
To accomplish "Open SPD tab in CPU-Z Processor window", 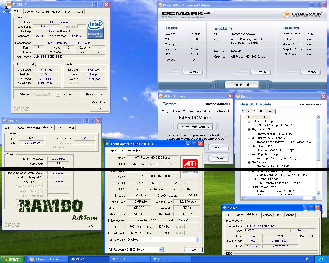I will point(67,12).
